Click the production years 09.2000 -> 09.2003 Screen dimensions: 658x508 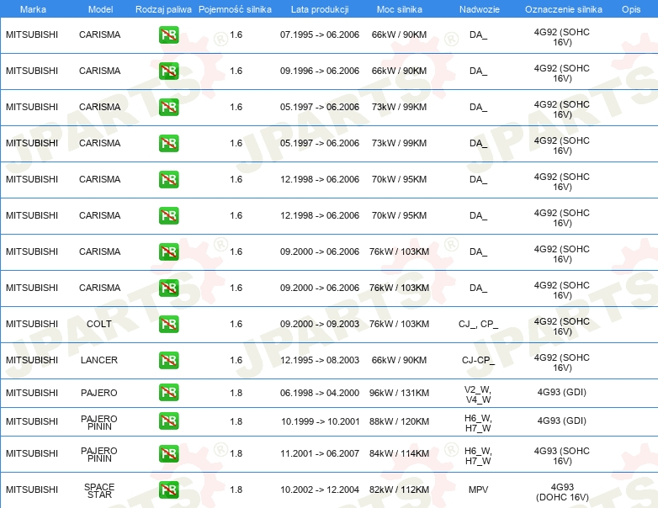coord(320,324)
